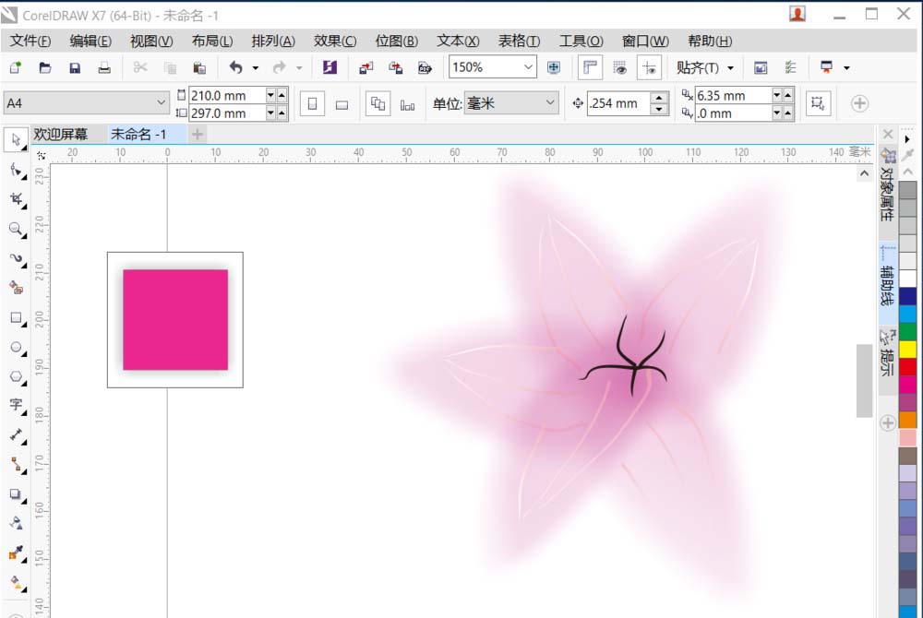Click the Publish to PDF icon

point(425,67)
